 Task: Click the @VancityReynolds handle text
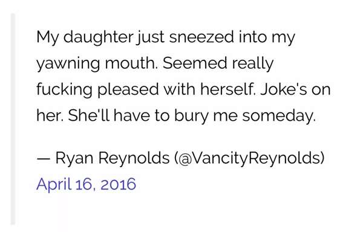[249, 158]
